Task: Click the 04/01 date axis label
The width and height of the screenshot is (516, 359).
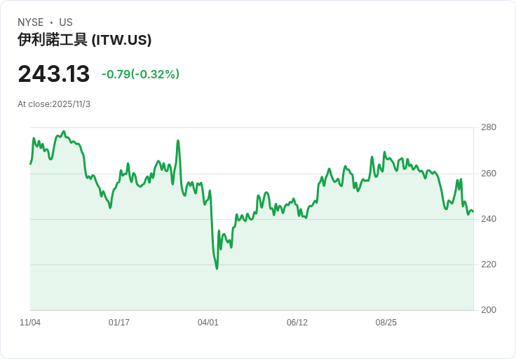Action: [x=208, y=322]
